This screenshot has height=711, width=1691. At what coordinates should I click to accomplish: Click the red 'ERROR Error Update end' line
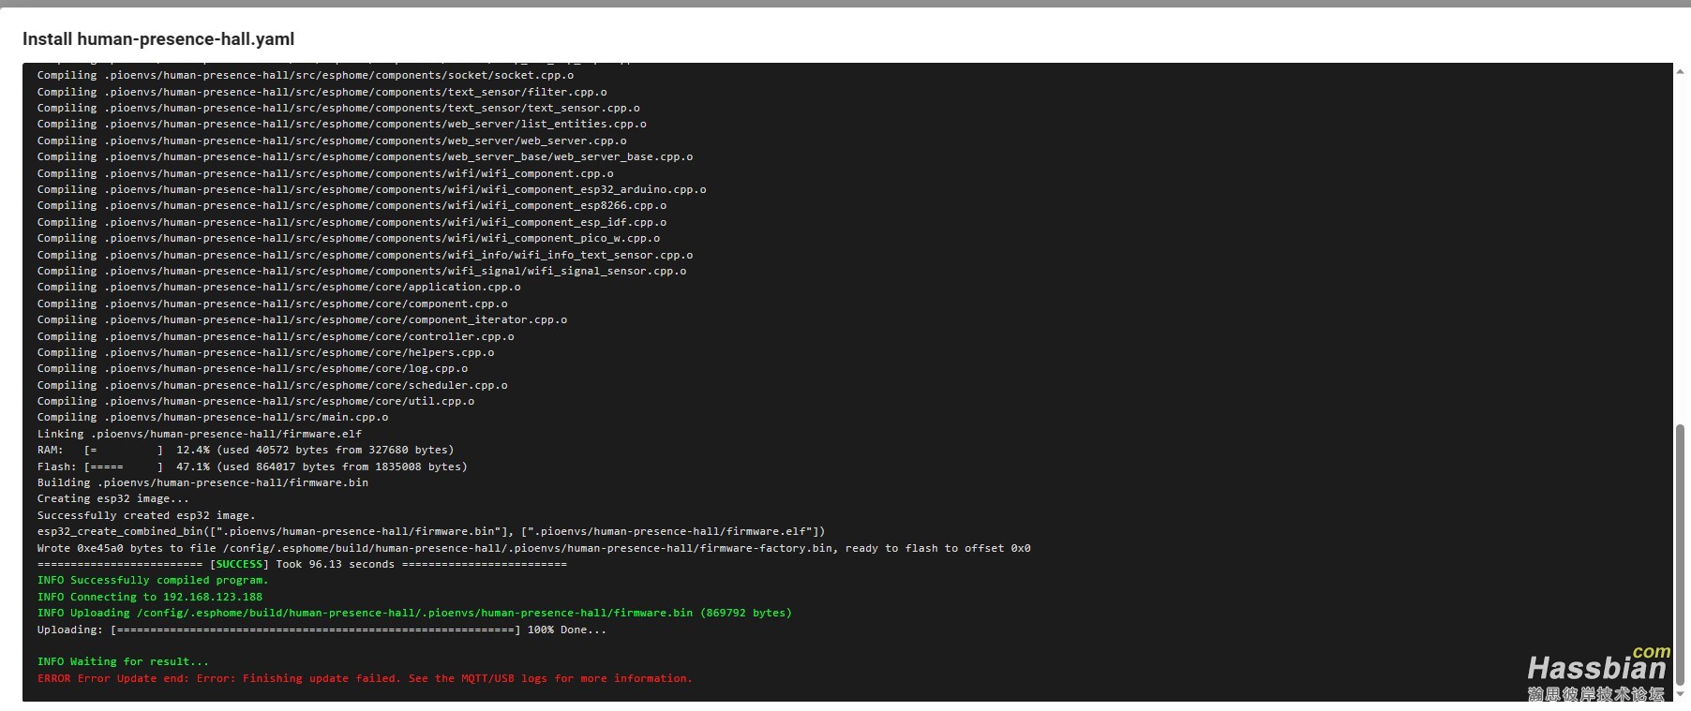coord(365,678)
